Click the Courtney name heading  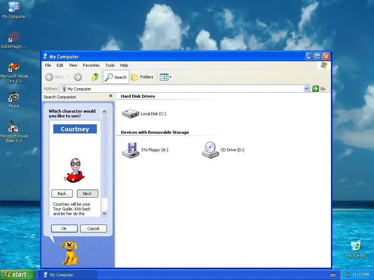coord(75,129)
